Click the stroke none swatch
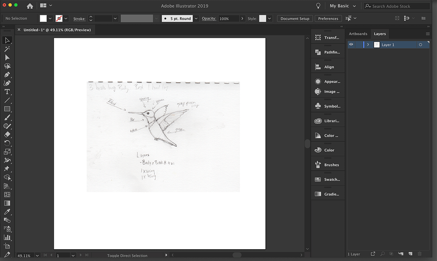Viewport: 437px width, 261px height. (59, 19)
